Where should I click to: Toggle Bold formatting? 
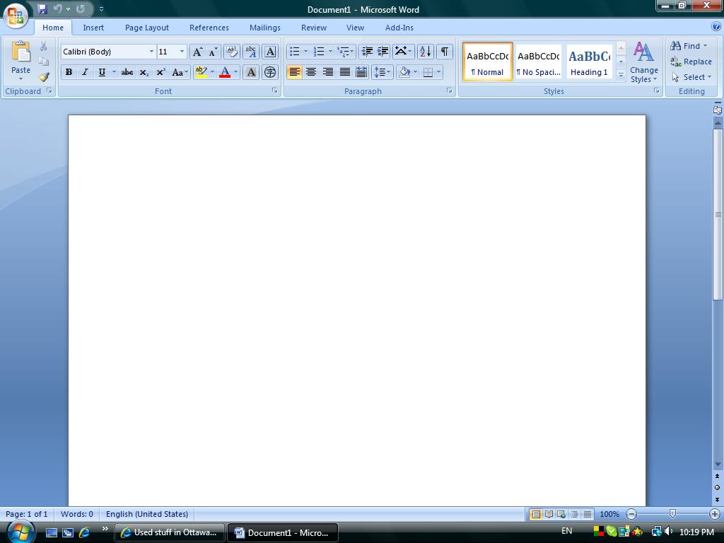(x=69, y=72)
